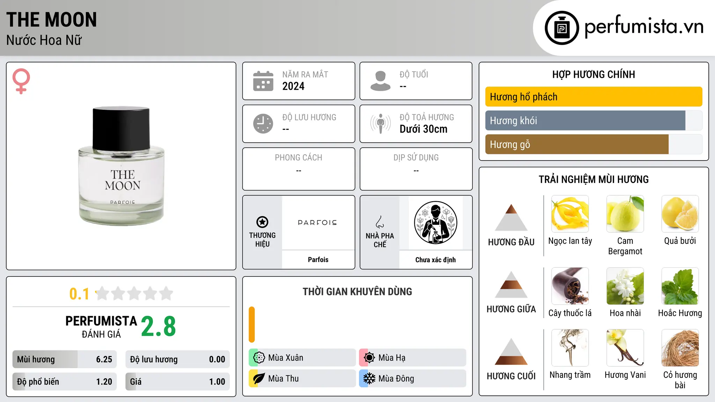Open the perfumista.vn site name
The image size is (715, 402).
(644, 26)
